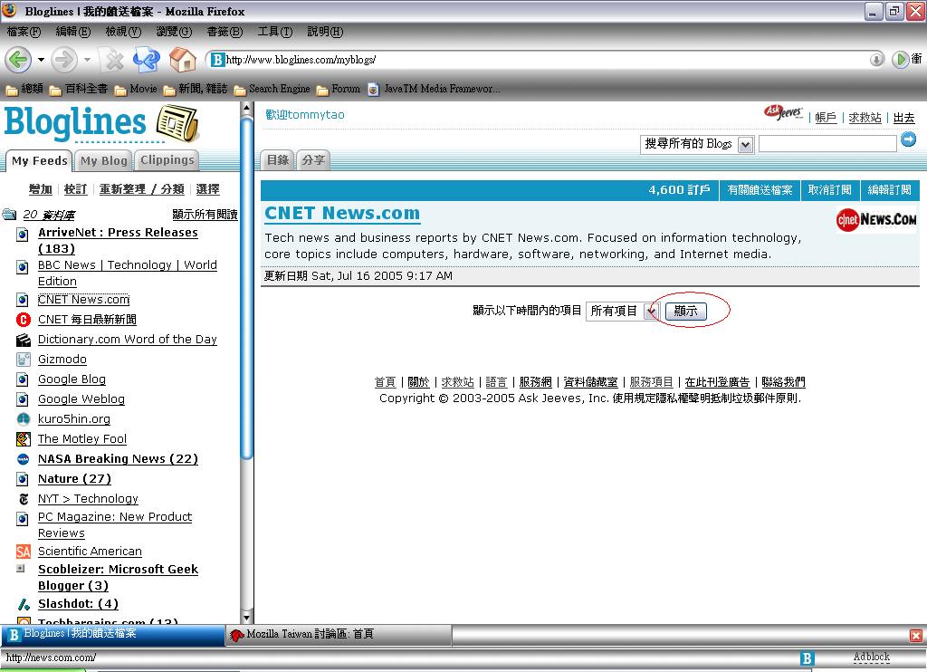The height and width of the screenshot is (672, 927).
Task: Click the 顯示 display button
Action: (x=686, y=312)
